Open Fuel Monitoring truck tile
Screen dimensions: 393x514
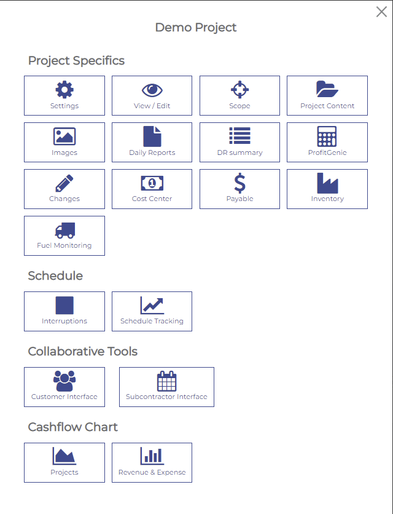click(64, 235)
